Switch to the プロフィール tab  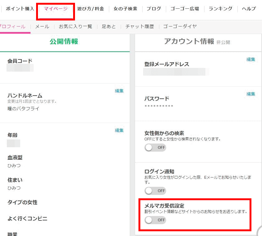pos(13,26)
